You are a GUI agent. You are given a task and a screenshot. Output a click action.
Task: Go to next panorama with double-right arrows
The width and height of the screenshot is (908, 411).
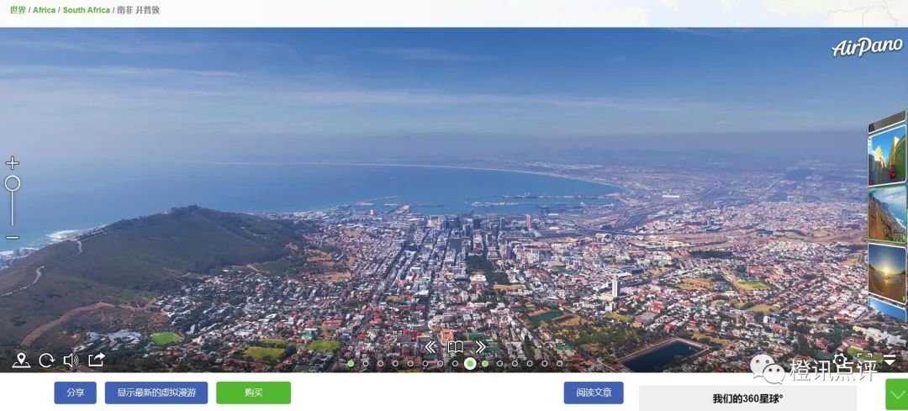[481, 347]
